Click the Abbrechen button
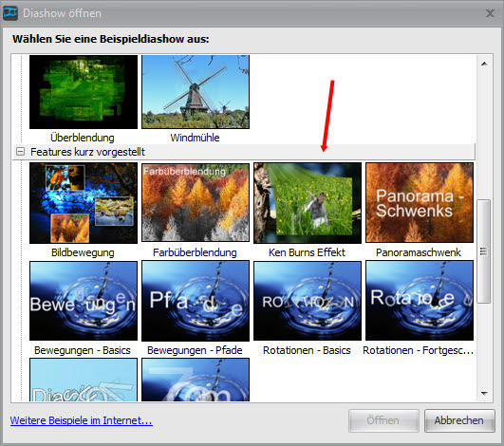Image resolution: width=504 pixels, height=446 pixels. [459, 420]
